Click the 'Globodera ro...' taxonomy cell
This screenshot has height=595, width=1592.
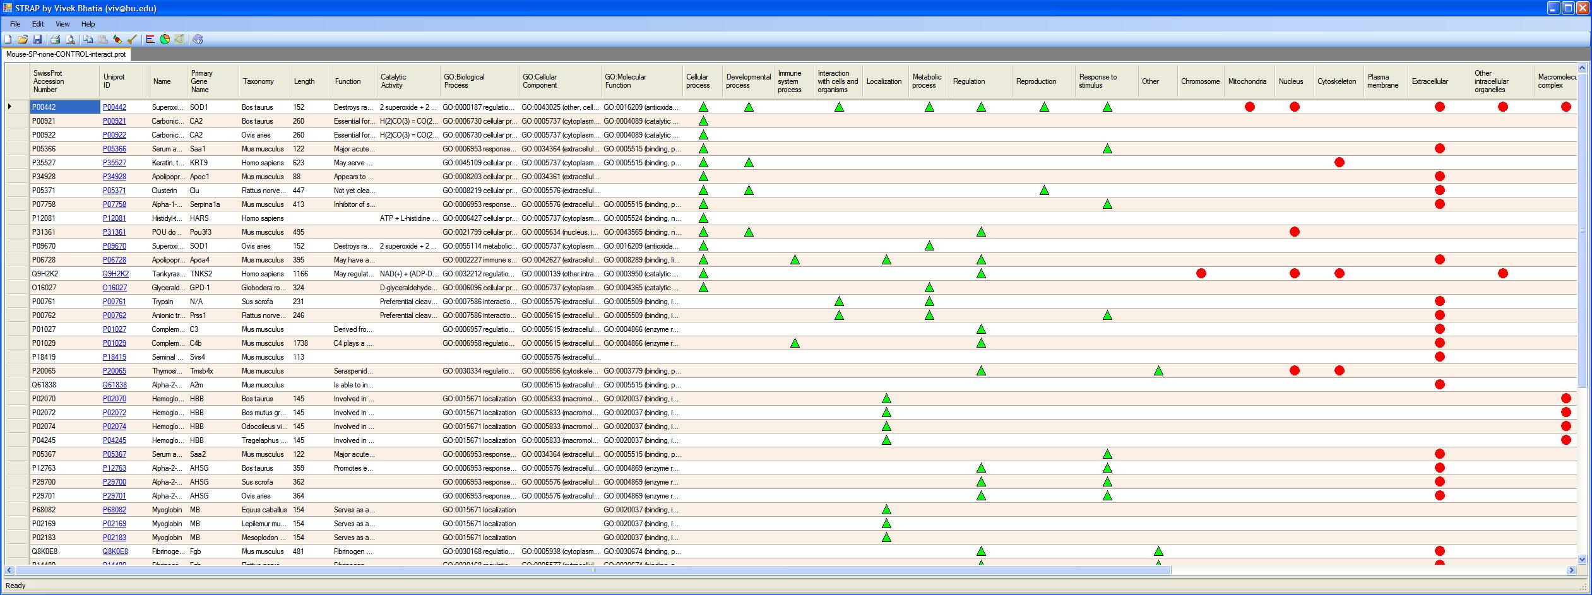click(264, 288)
